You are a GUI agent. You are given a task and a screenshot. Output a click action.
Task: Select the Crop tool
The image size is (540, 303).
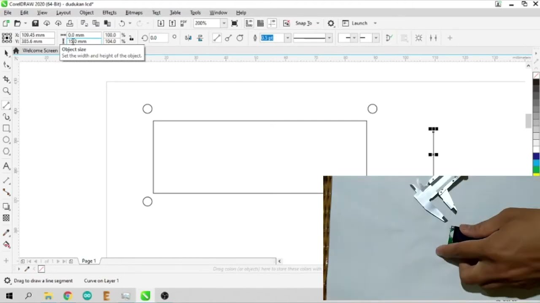pos(6,79)
